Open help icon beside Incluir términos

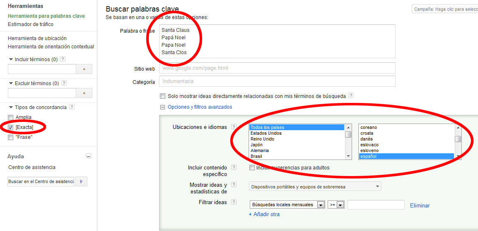(x=63, y=59)
